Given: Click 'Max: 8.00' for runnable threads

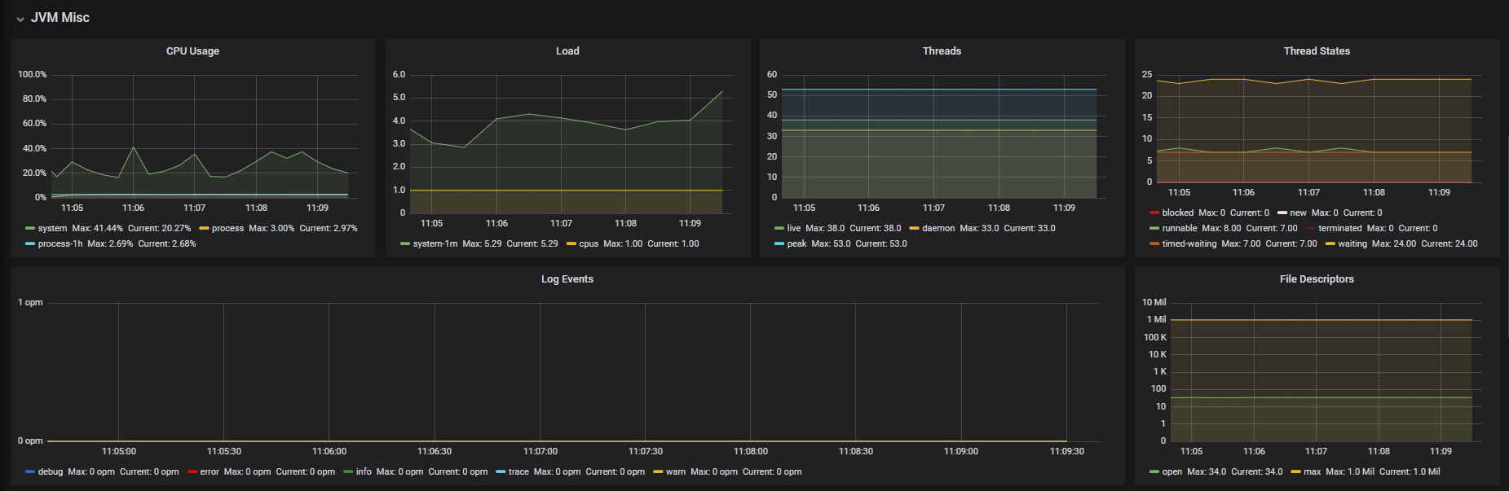Looking at the screenshot, I should click(1221, 228).
